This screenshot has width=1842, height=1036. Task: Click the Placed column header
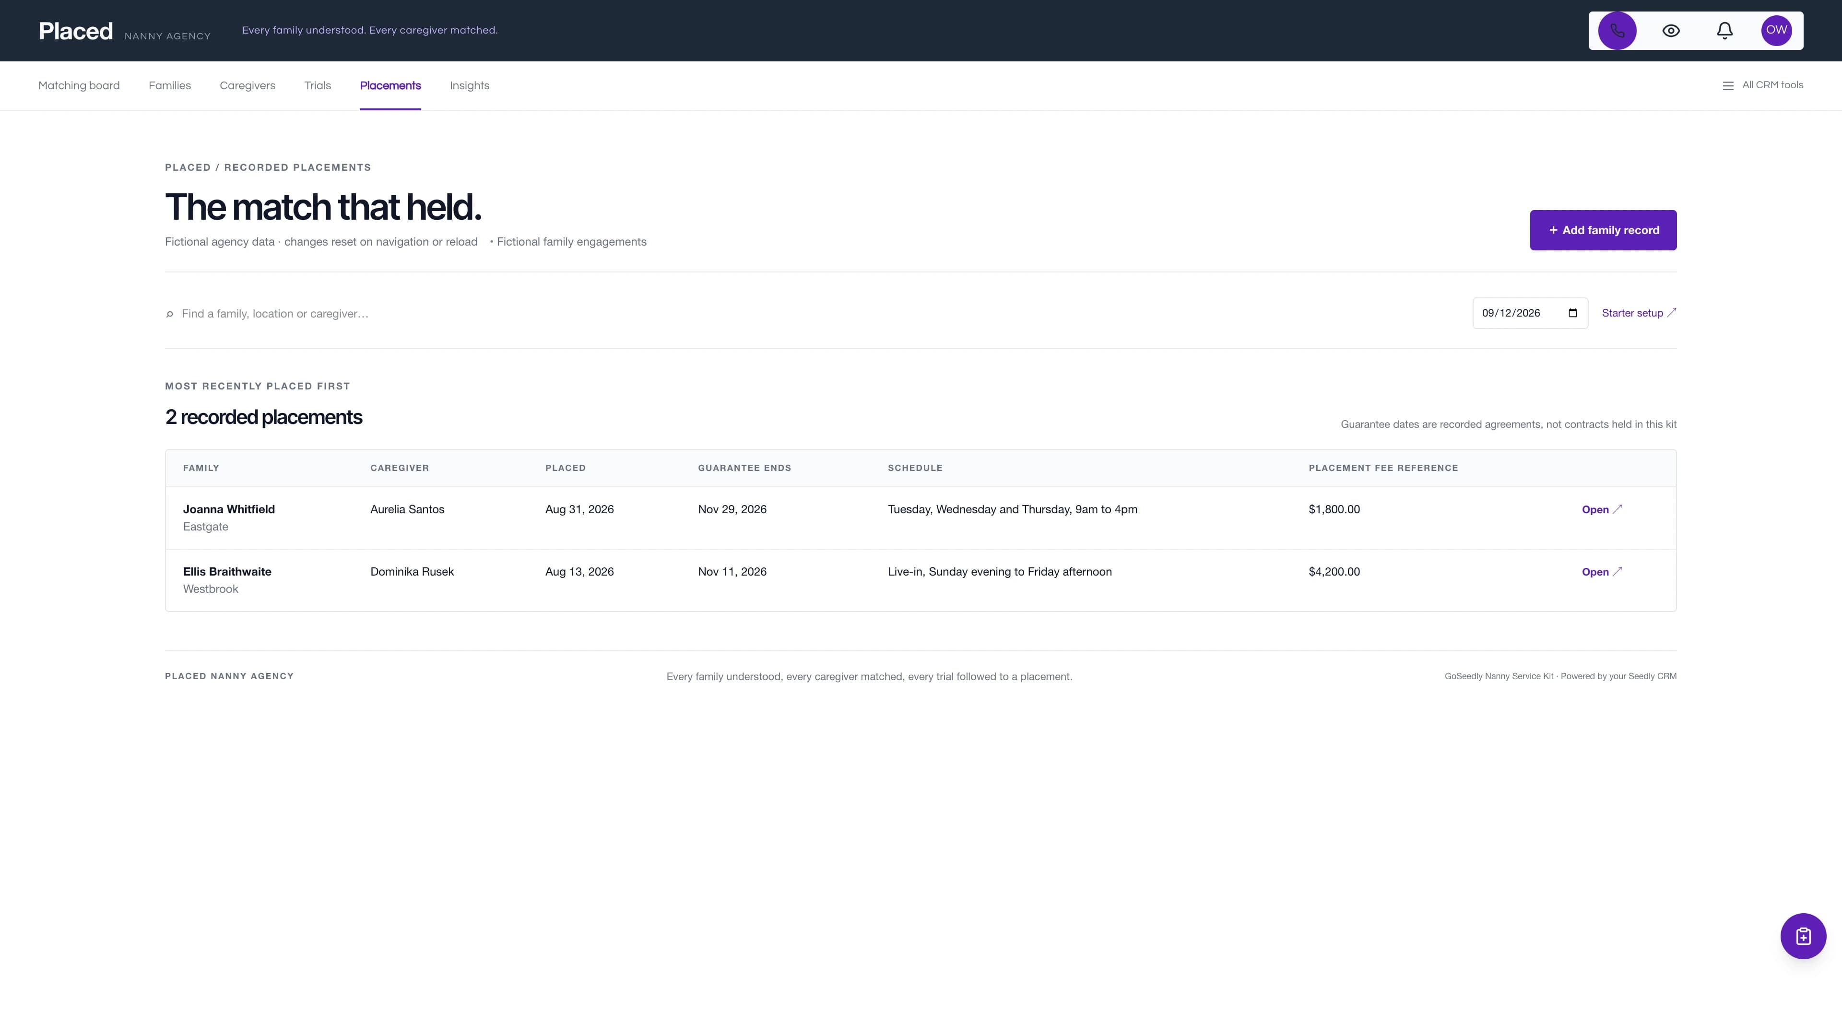coord(565,468)
